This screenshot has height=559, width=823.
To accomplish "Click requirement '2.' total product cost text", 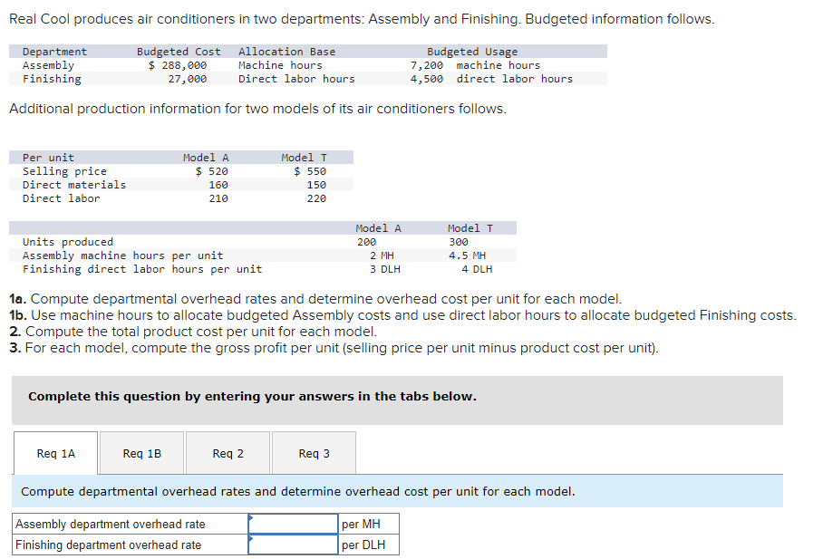I will click(x=193, y=332).
